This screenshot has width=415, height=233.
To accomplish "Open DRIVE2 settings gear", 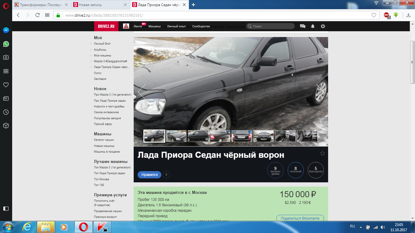I will click(x=323, y=26).
